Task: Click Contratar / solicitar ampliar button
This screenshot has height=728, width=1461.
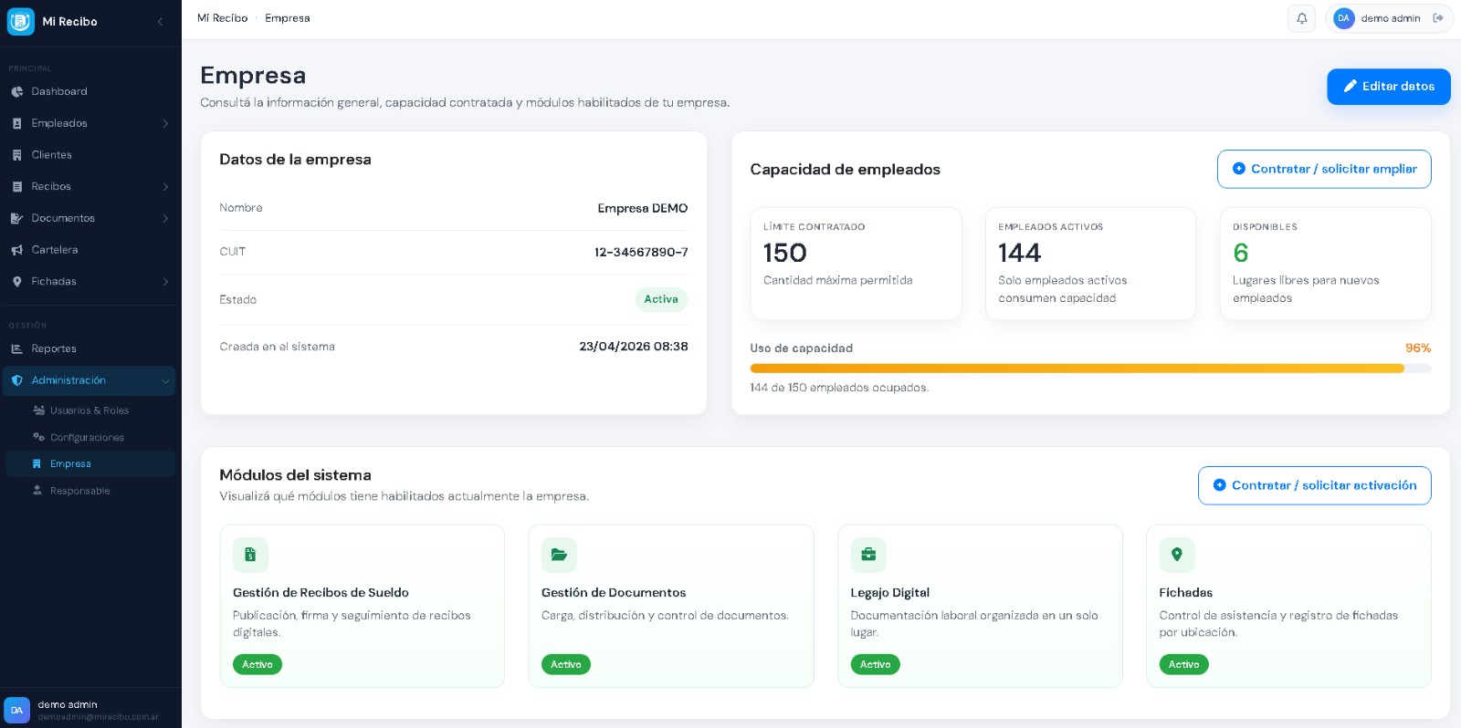Action: [1323, 169]
